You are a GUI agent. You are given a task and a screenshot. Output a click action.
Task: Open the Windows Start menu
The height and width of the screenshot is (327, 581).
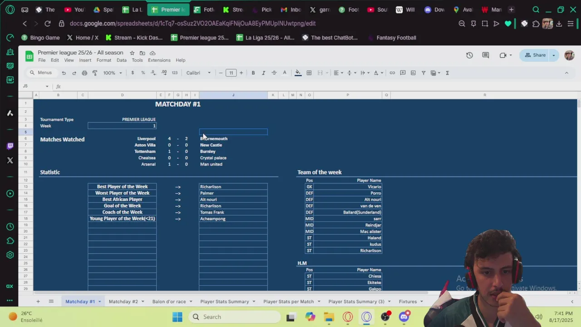177,317
